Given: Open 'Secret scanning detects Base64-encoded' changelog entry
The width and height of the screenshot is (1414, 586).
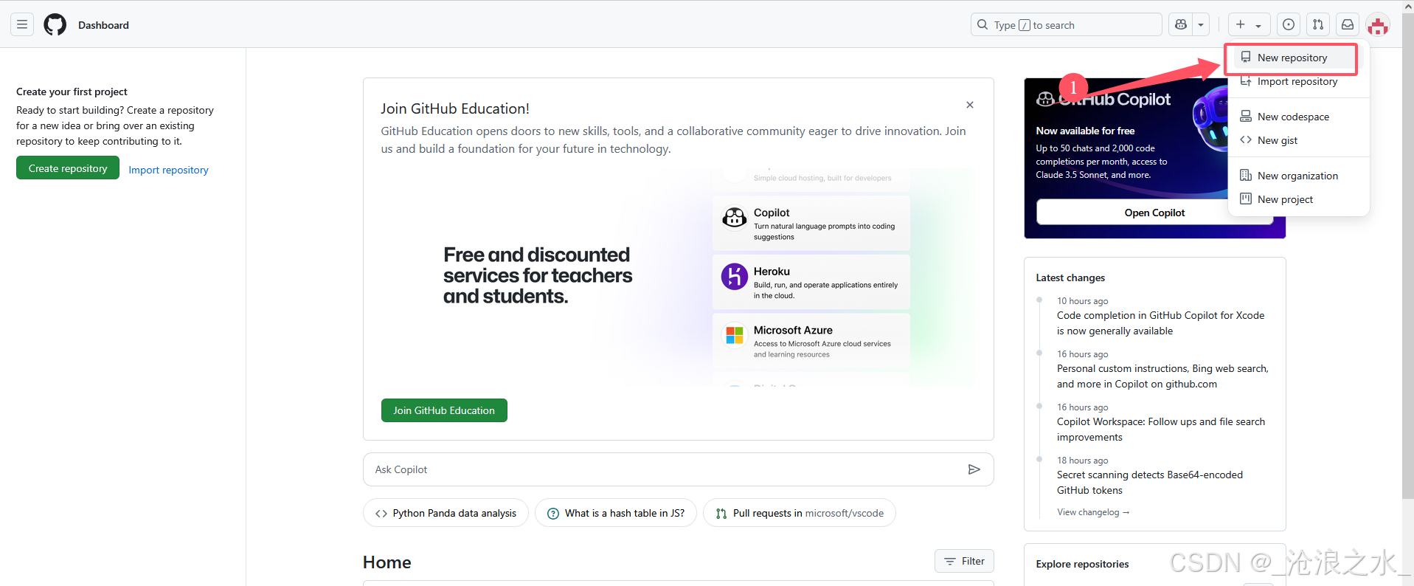Looking at the screenshot, I should pos(1150,483).
